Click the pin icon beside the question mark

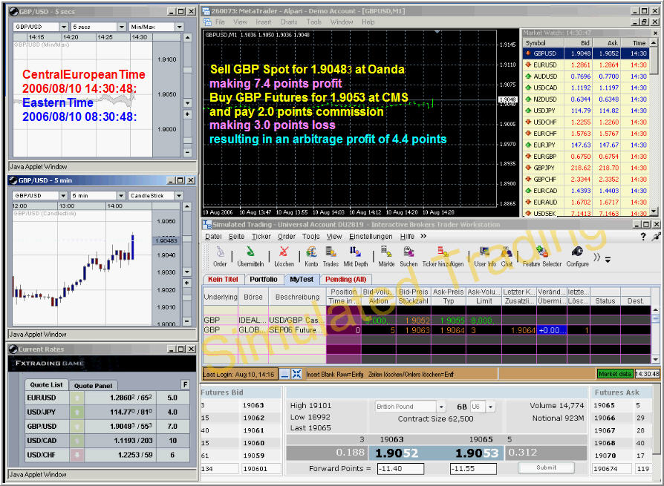click(x=656, y=237)
